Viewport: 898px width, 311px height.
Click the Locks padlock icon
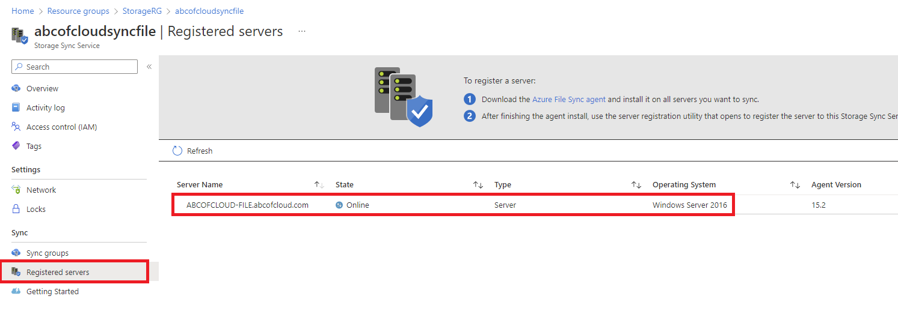click(x=16, y=209)
